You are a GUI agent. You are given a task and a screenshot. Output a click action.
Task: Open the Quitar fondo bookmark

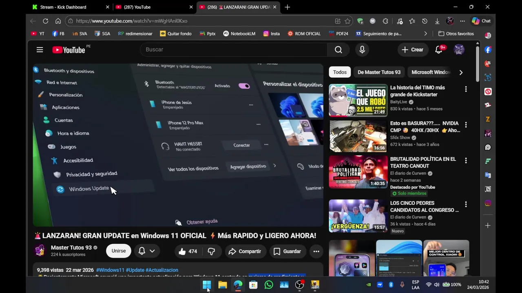pos(175,34)
